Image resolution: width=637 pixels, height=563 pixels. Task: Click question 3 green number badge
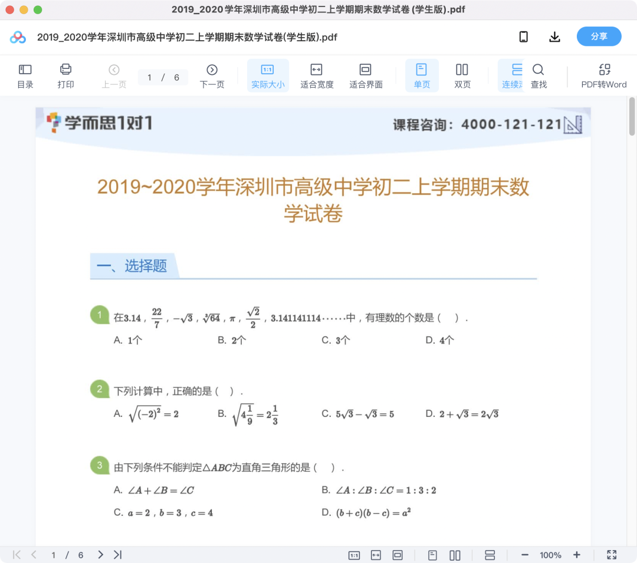click(x=100, y=466)
